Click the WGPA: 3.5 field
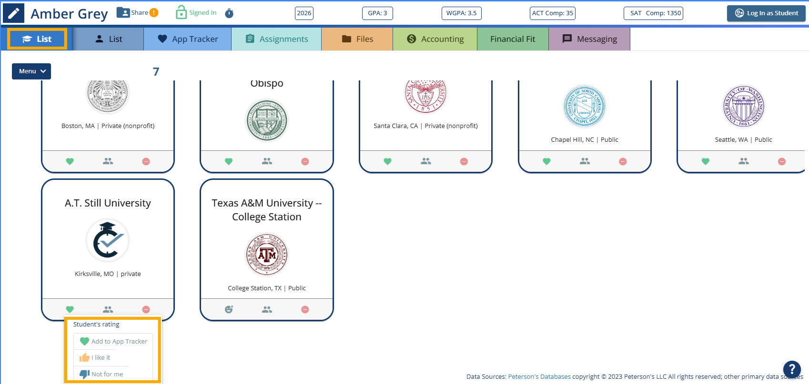This screenshot has height=384, width=809. (461, 13)
